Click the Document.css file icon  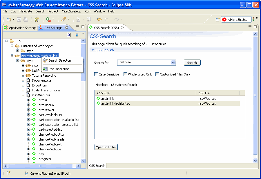pyautogui.click(x=28, y=80)
